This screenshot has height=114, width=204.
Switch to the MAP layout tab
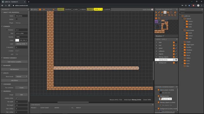coord(90,9)
